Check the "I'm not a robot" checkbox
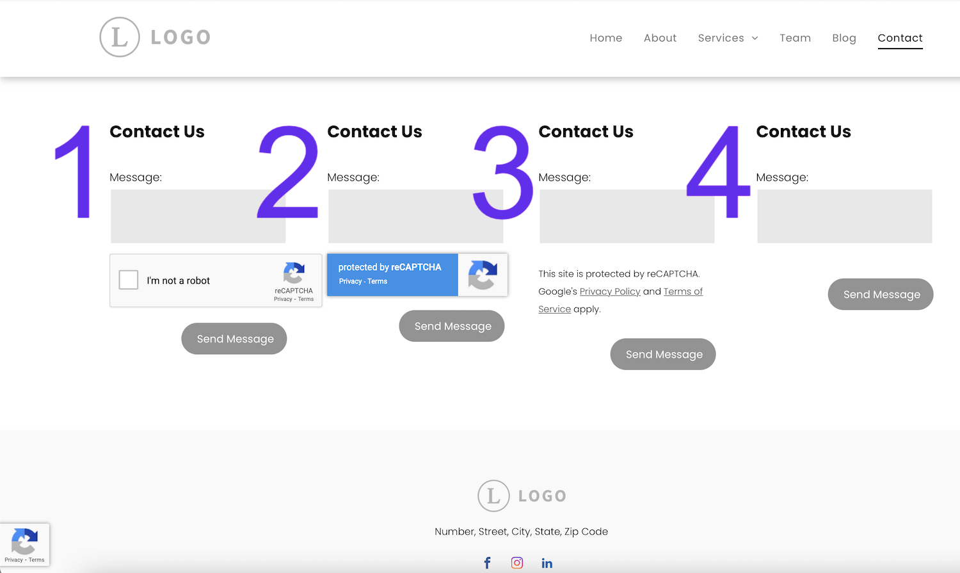 129,280
